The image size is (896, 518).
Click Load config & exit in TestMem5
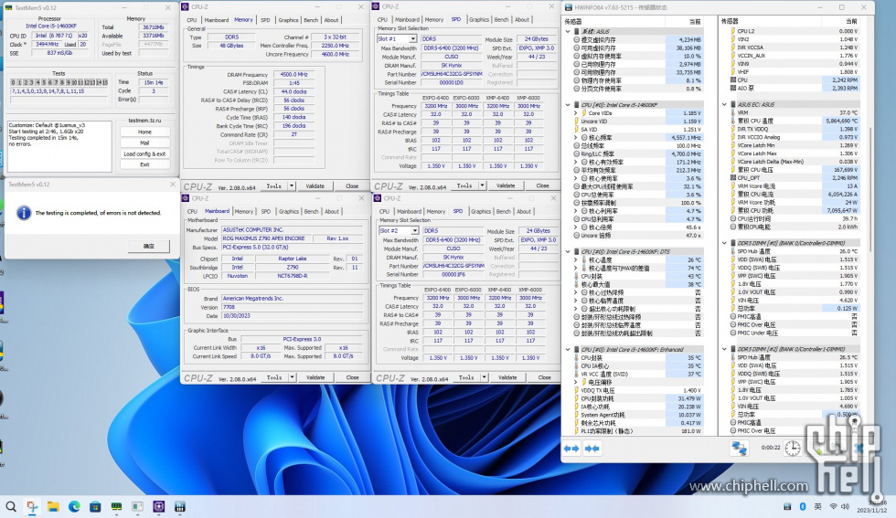144,153
